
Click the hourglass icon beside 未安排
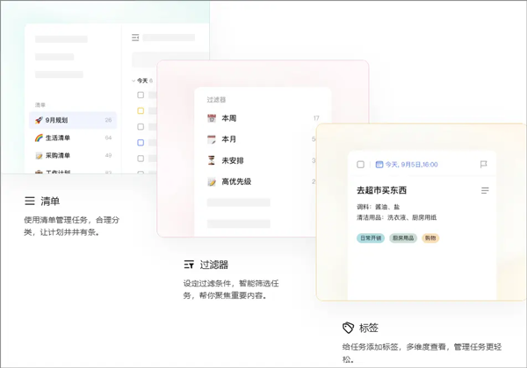pos(212,160)
